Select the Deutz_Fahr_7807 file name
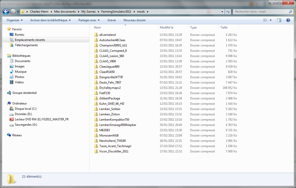The height and width of the screenshot is (188, 296). (110, 83)
